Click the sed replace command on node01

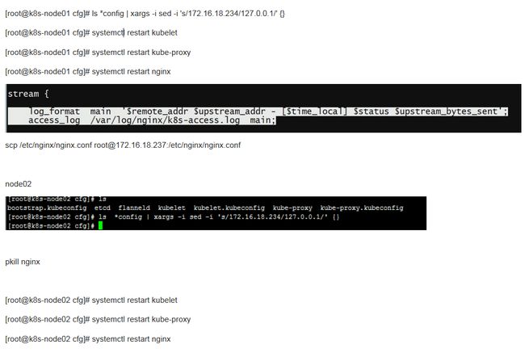point(145,14)
